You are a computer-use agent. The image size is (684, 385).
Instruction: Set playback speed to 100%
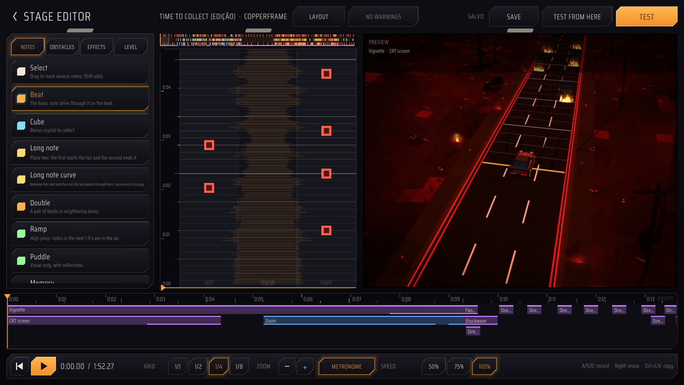click(x=484, y=367)
